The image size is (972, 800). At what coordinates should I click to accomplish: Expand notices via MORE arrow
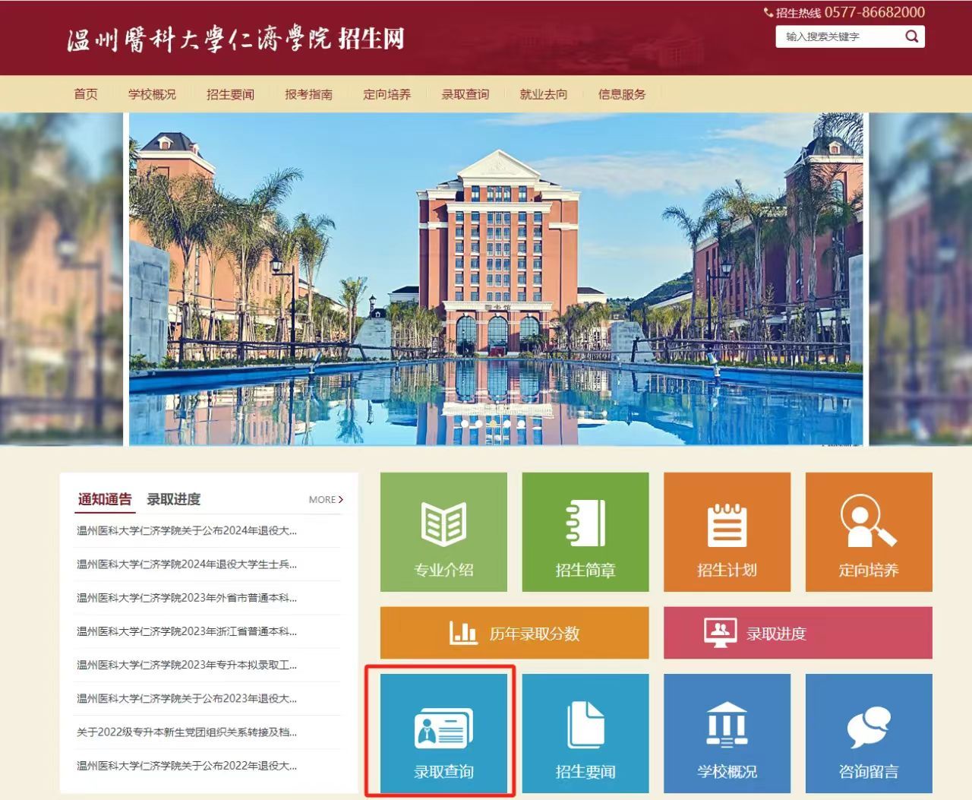pos(326,499)
